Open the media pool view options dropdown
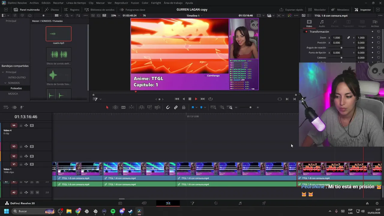Screen dimensions: 384x216 [x=61, y=16]
